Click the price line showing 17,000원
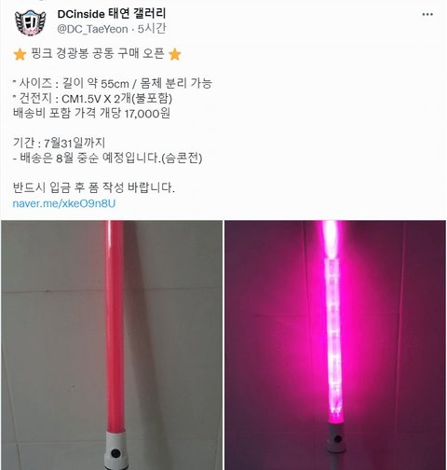The height and width of the screenshot is (470, 447). (91, 113)
